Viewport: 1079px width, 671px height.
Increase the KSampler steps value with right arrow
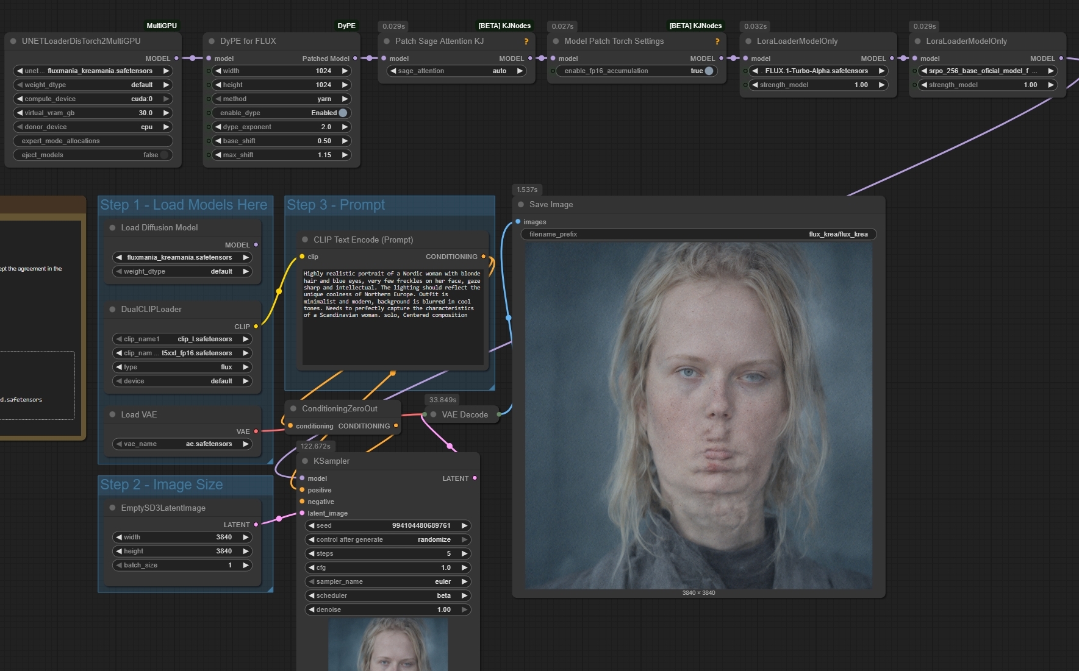pyautogui.click(x=464, y=554)
